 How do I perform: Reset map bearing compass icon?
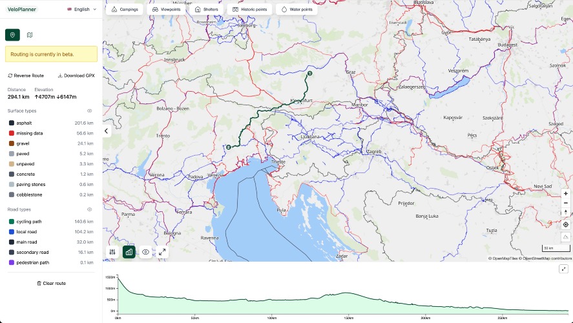(x=566, y=213)
